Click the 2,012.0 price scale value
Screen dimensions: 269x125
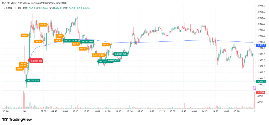tap(261, 6)
